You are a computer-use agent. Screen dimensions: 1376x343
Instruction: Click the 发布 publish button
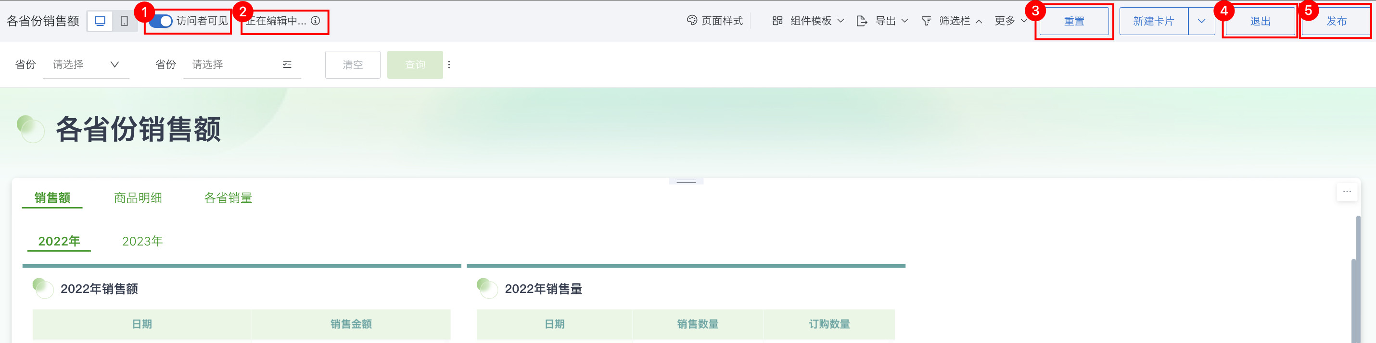pos(1336,21)
